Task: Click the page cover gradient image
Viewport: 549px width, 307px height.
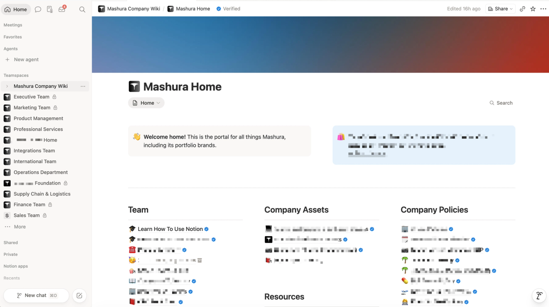Action: point(320,45)
